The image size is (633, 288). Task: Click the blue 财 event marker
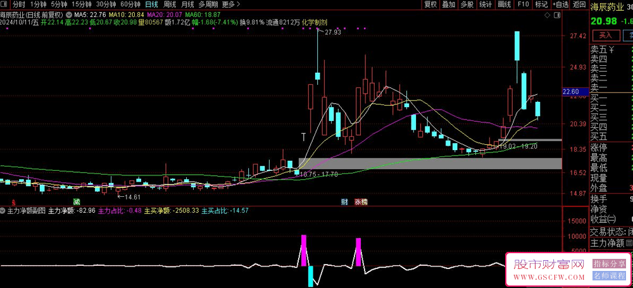click(x=344, y=201)
